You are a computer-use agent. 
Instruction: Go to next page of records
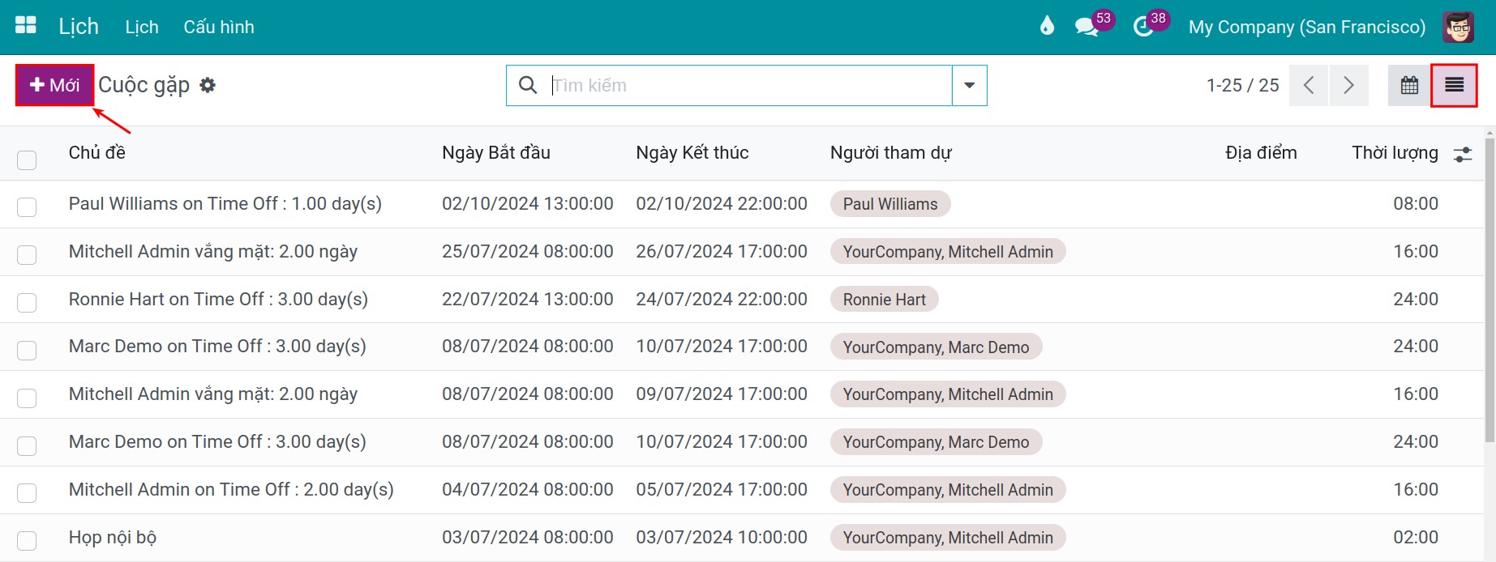pos(1348,85)
